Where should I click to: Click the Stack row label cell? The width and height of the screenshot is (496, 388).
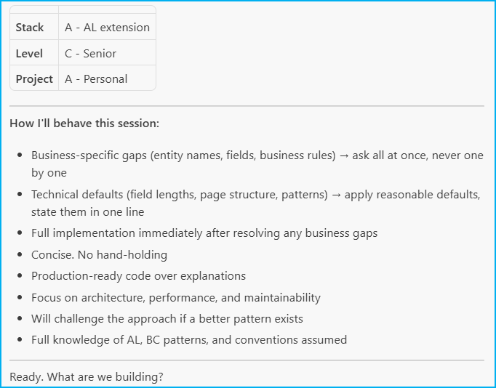[34, 27]
